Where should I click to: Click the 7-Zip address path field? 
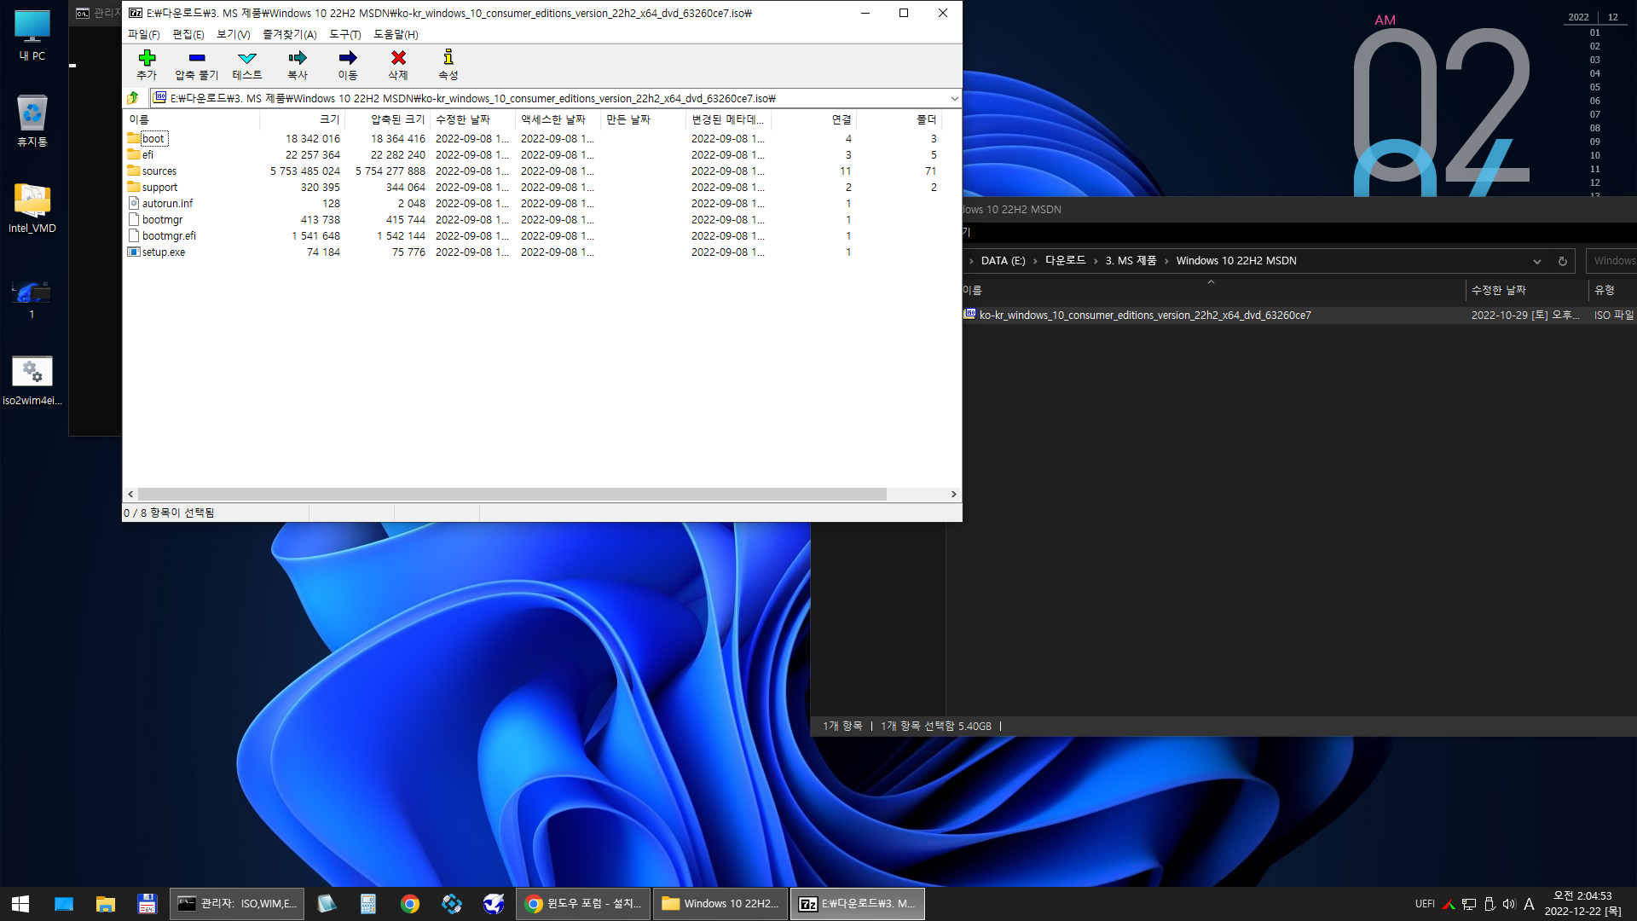tap(548, 98)
